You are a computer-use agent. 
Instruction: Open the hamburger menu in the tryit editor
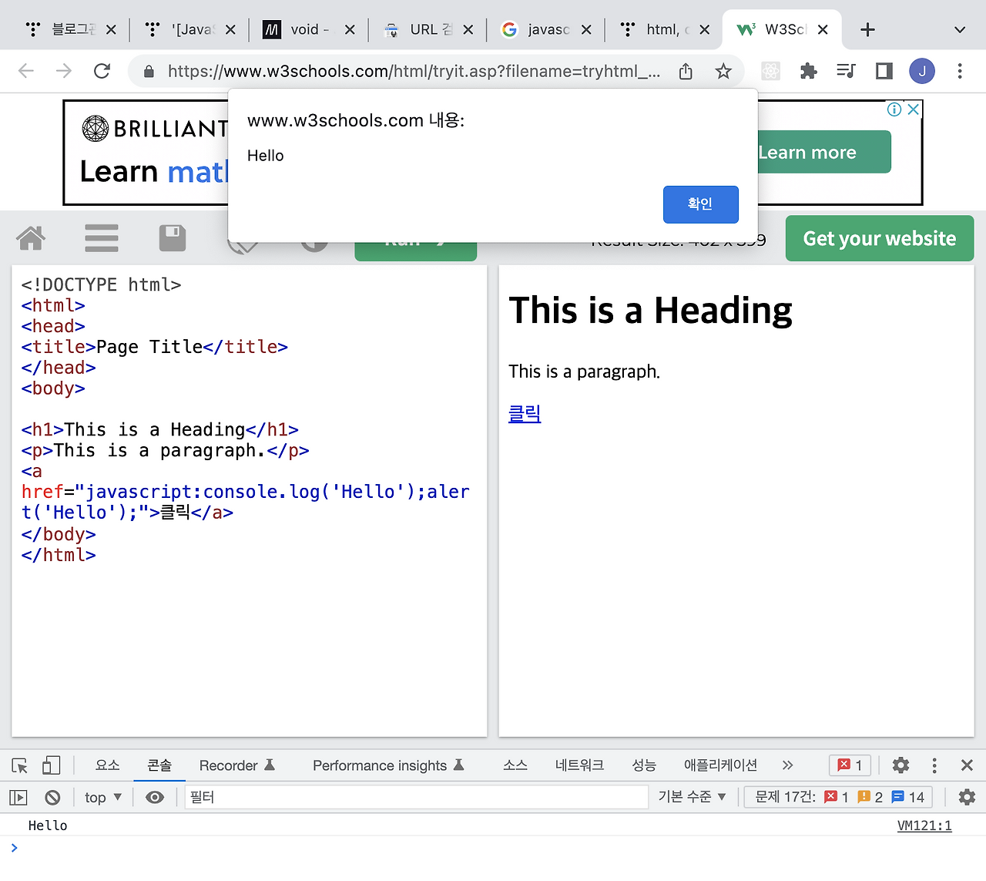click(x=101, y=238)
